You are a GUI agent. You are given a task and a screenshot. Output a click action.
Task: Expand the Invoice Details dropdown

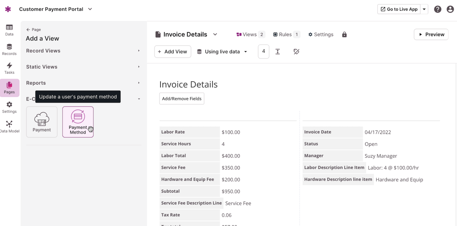(x=215, y=34)
